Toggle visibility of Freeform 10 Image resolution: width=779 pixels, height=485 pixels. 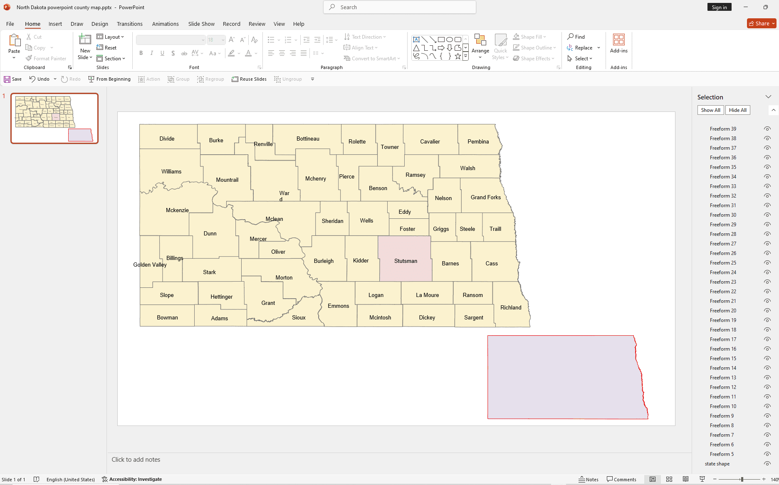point(767,406)
